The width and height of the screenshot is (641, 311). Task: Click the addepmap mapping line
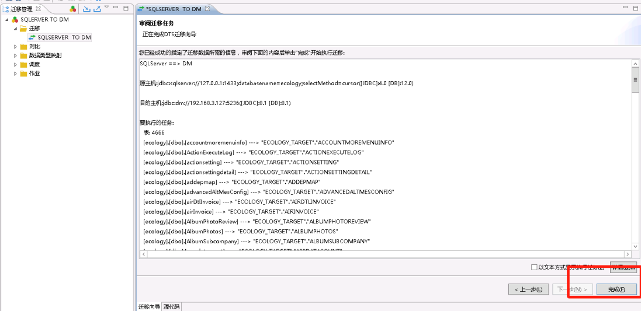pos(232,181)
